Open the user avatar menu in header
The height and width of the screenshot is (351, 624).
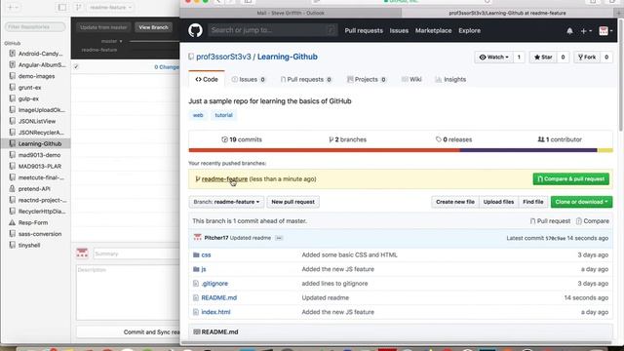point(605,30)
